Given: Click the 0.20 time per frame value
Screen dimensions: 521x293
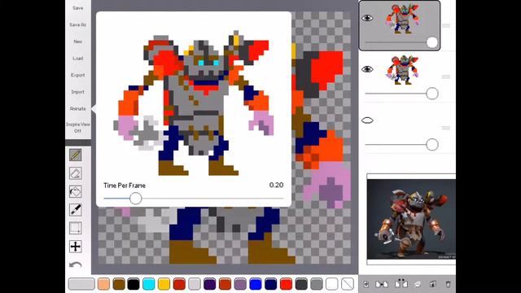Looking at the screenshot, I should tap(277, 185).
